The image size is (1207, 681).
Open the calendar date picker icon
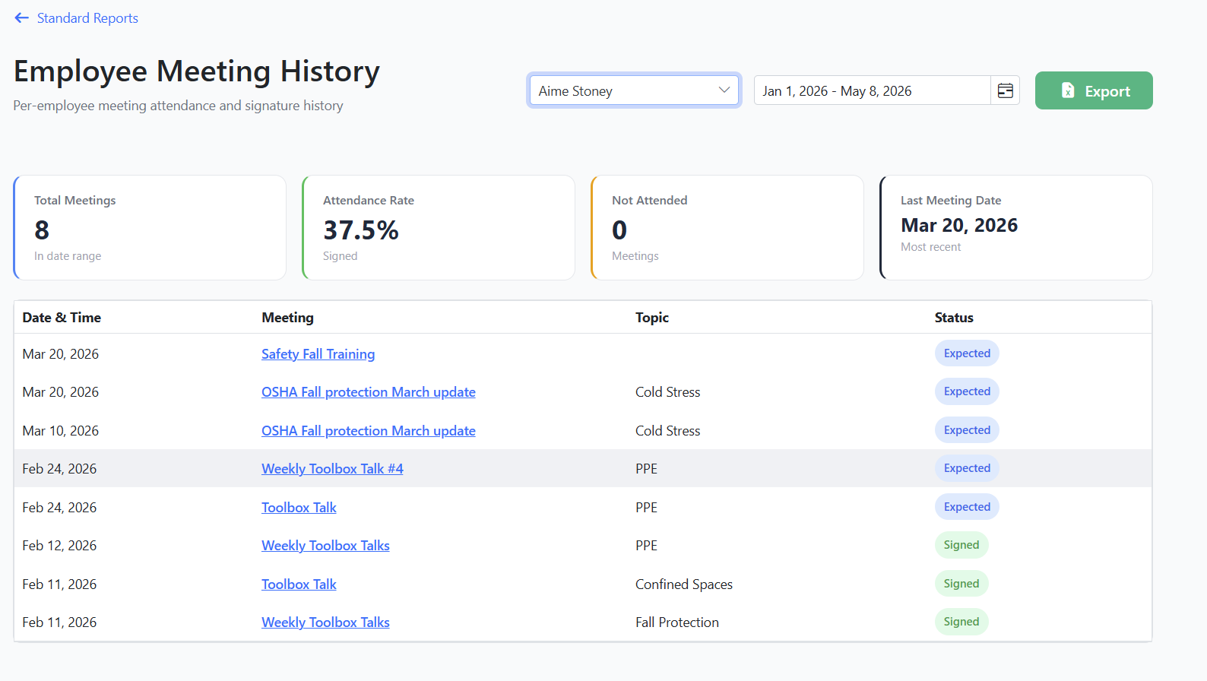(x=1005, y=90)
